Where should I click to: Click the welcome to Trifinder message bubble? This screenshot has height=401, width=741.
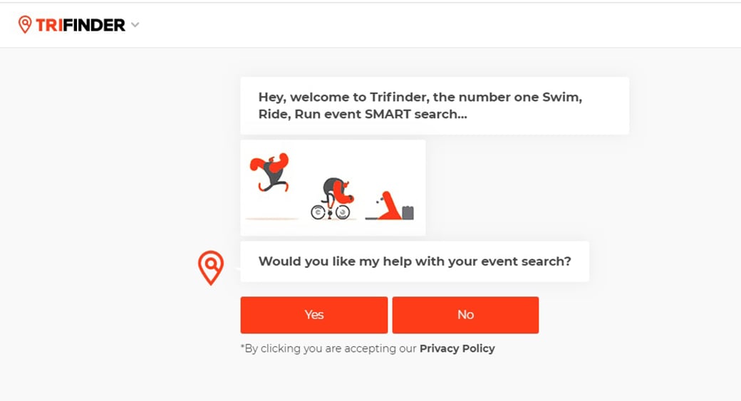[x=434, y=105]
